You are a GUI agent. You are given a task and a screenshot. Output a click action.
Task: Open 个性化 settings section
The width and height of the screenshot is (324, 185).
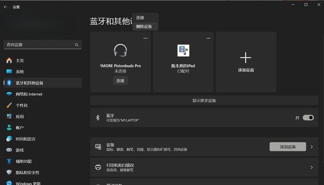43,105
